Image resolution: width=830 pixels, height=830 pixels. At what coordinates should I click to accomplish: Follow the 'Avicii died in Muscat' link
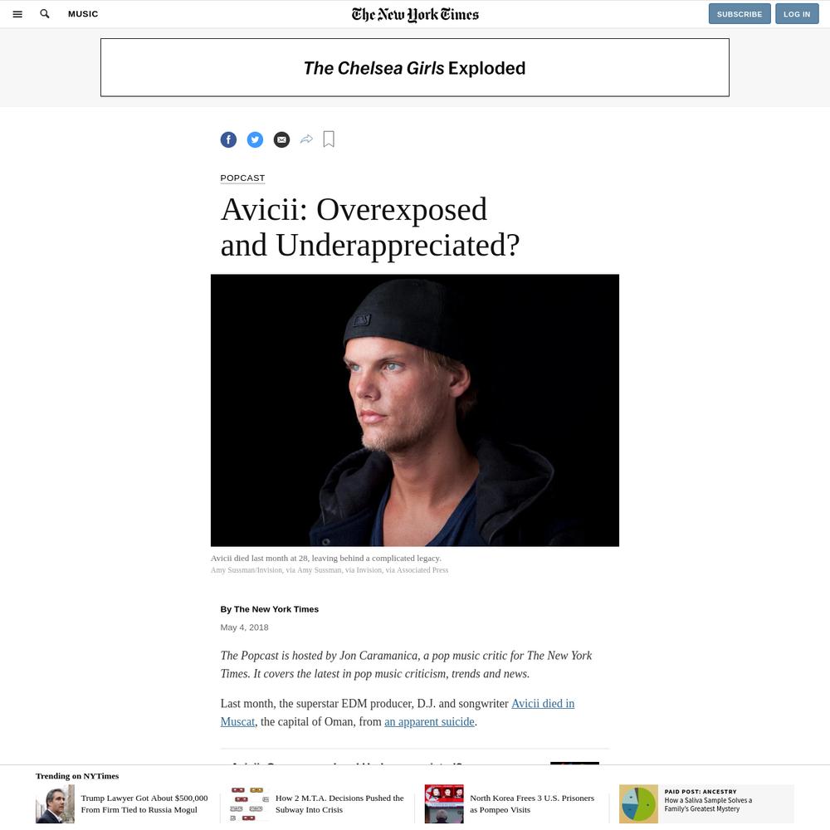tap(398, 712)
